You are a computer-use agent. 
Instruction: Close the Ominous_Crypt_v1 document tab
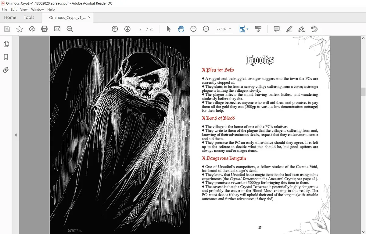(x=89, y=17)
